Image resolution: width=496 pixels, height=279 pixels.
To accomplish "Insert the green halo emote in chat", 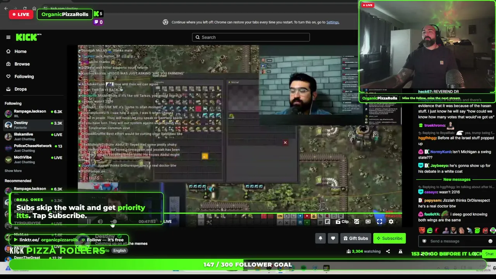I will [477, 231].
